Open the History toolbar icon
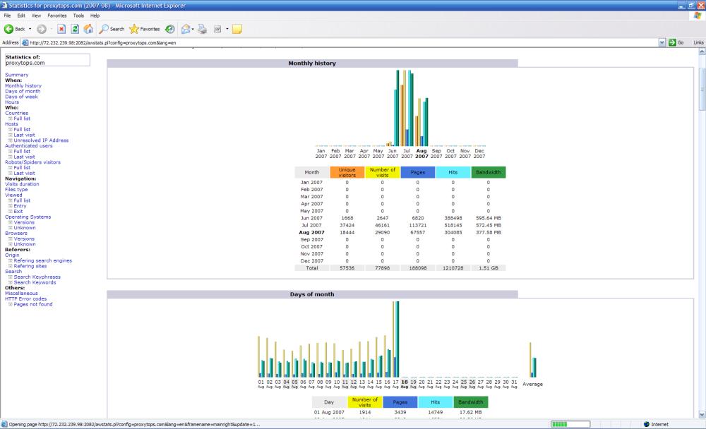Viewport: 706px width, 429px height. pyautogui.click(x=170, y=29)
